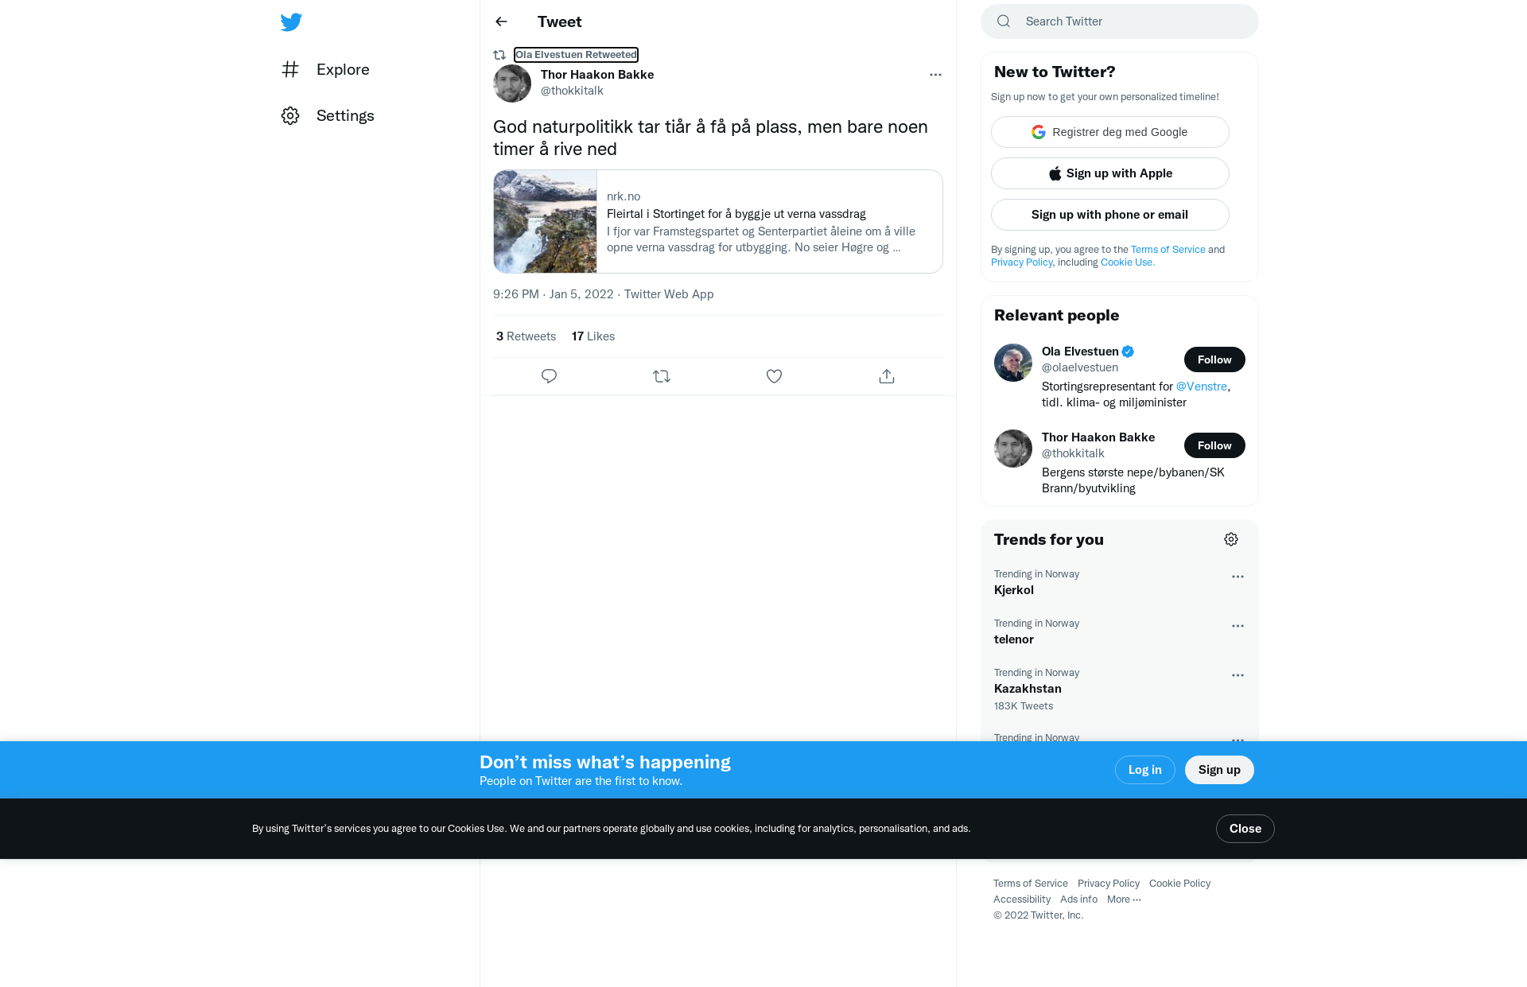Focus the Search Twitter field
This screenshot has height=987, width=1527.
pos(1119,21)
